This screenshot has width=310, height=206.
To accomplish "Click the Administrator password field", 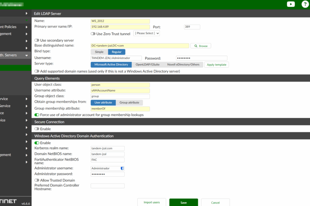I will (x=108, y=174).
